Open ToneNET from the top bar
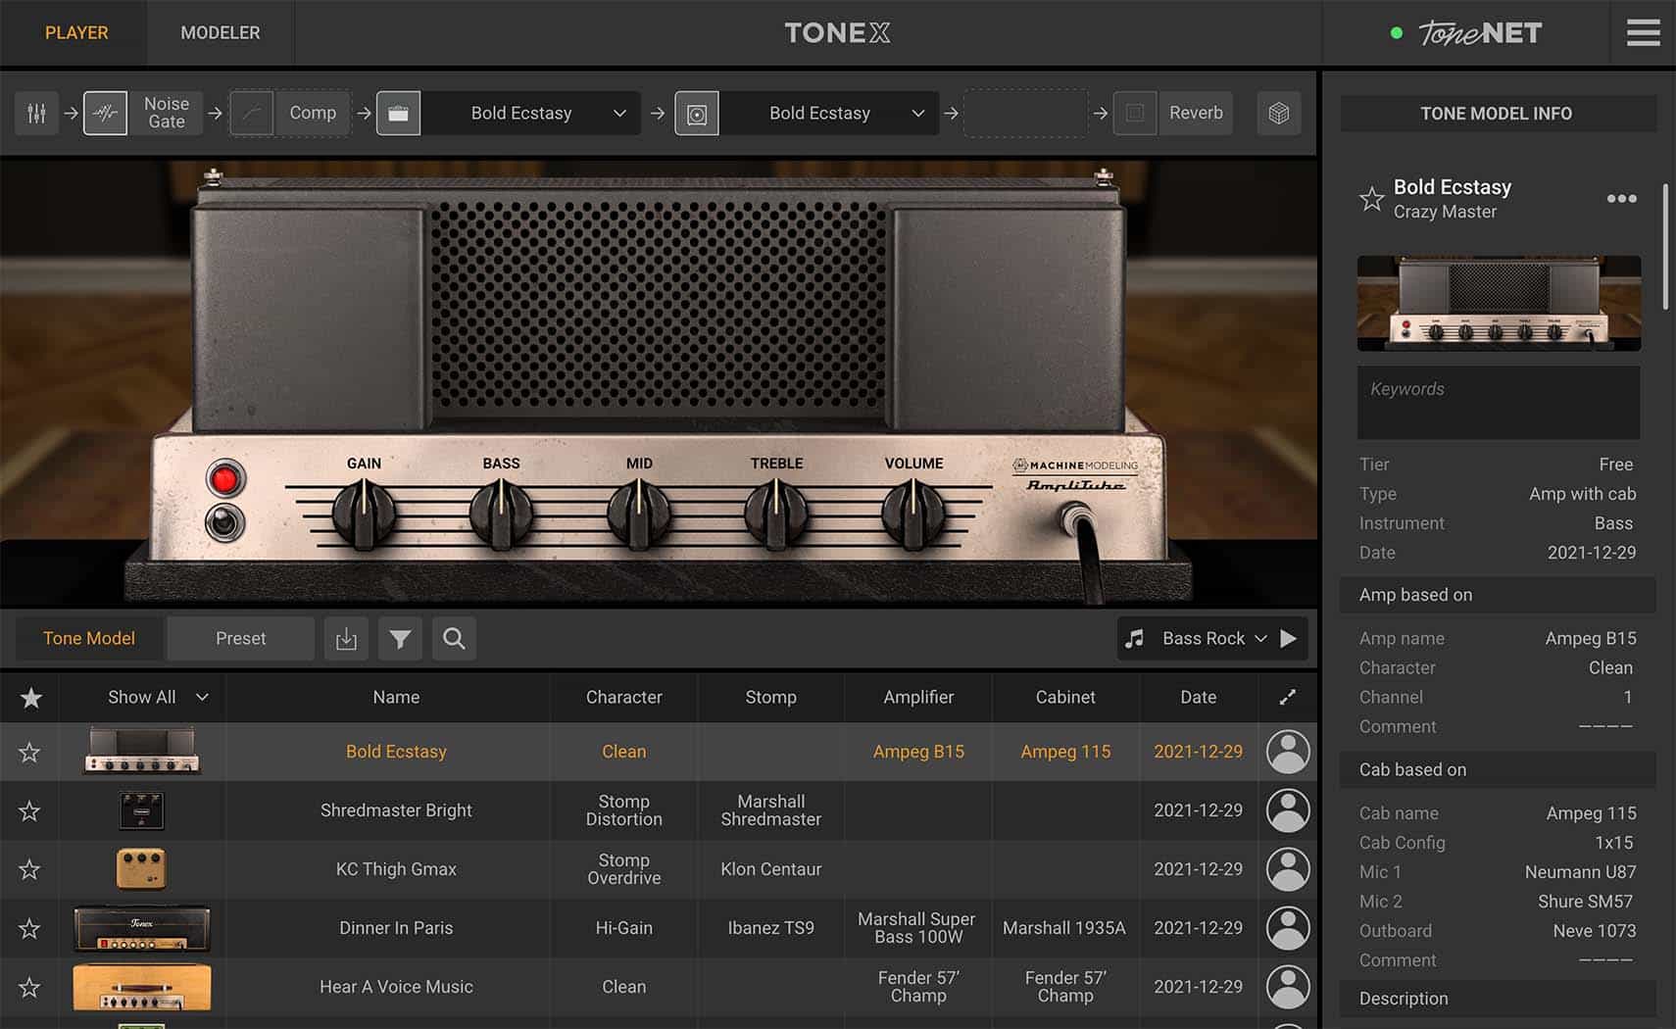 pyautogui.click(x=1478, y=33)
